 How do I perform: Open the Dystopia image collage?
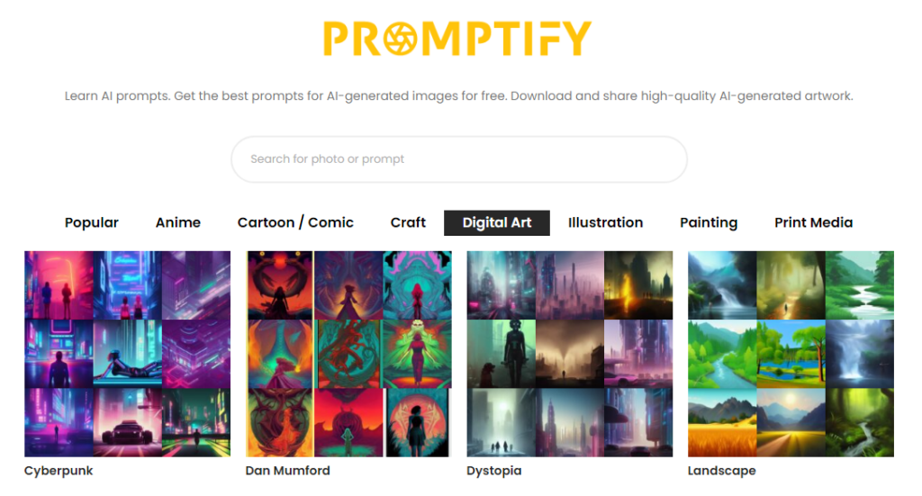point(570,354)
